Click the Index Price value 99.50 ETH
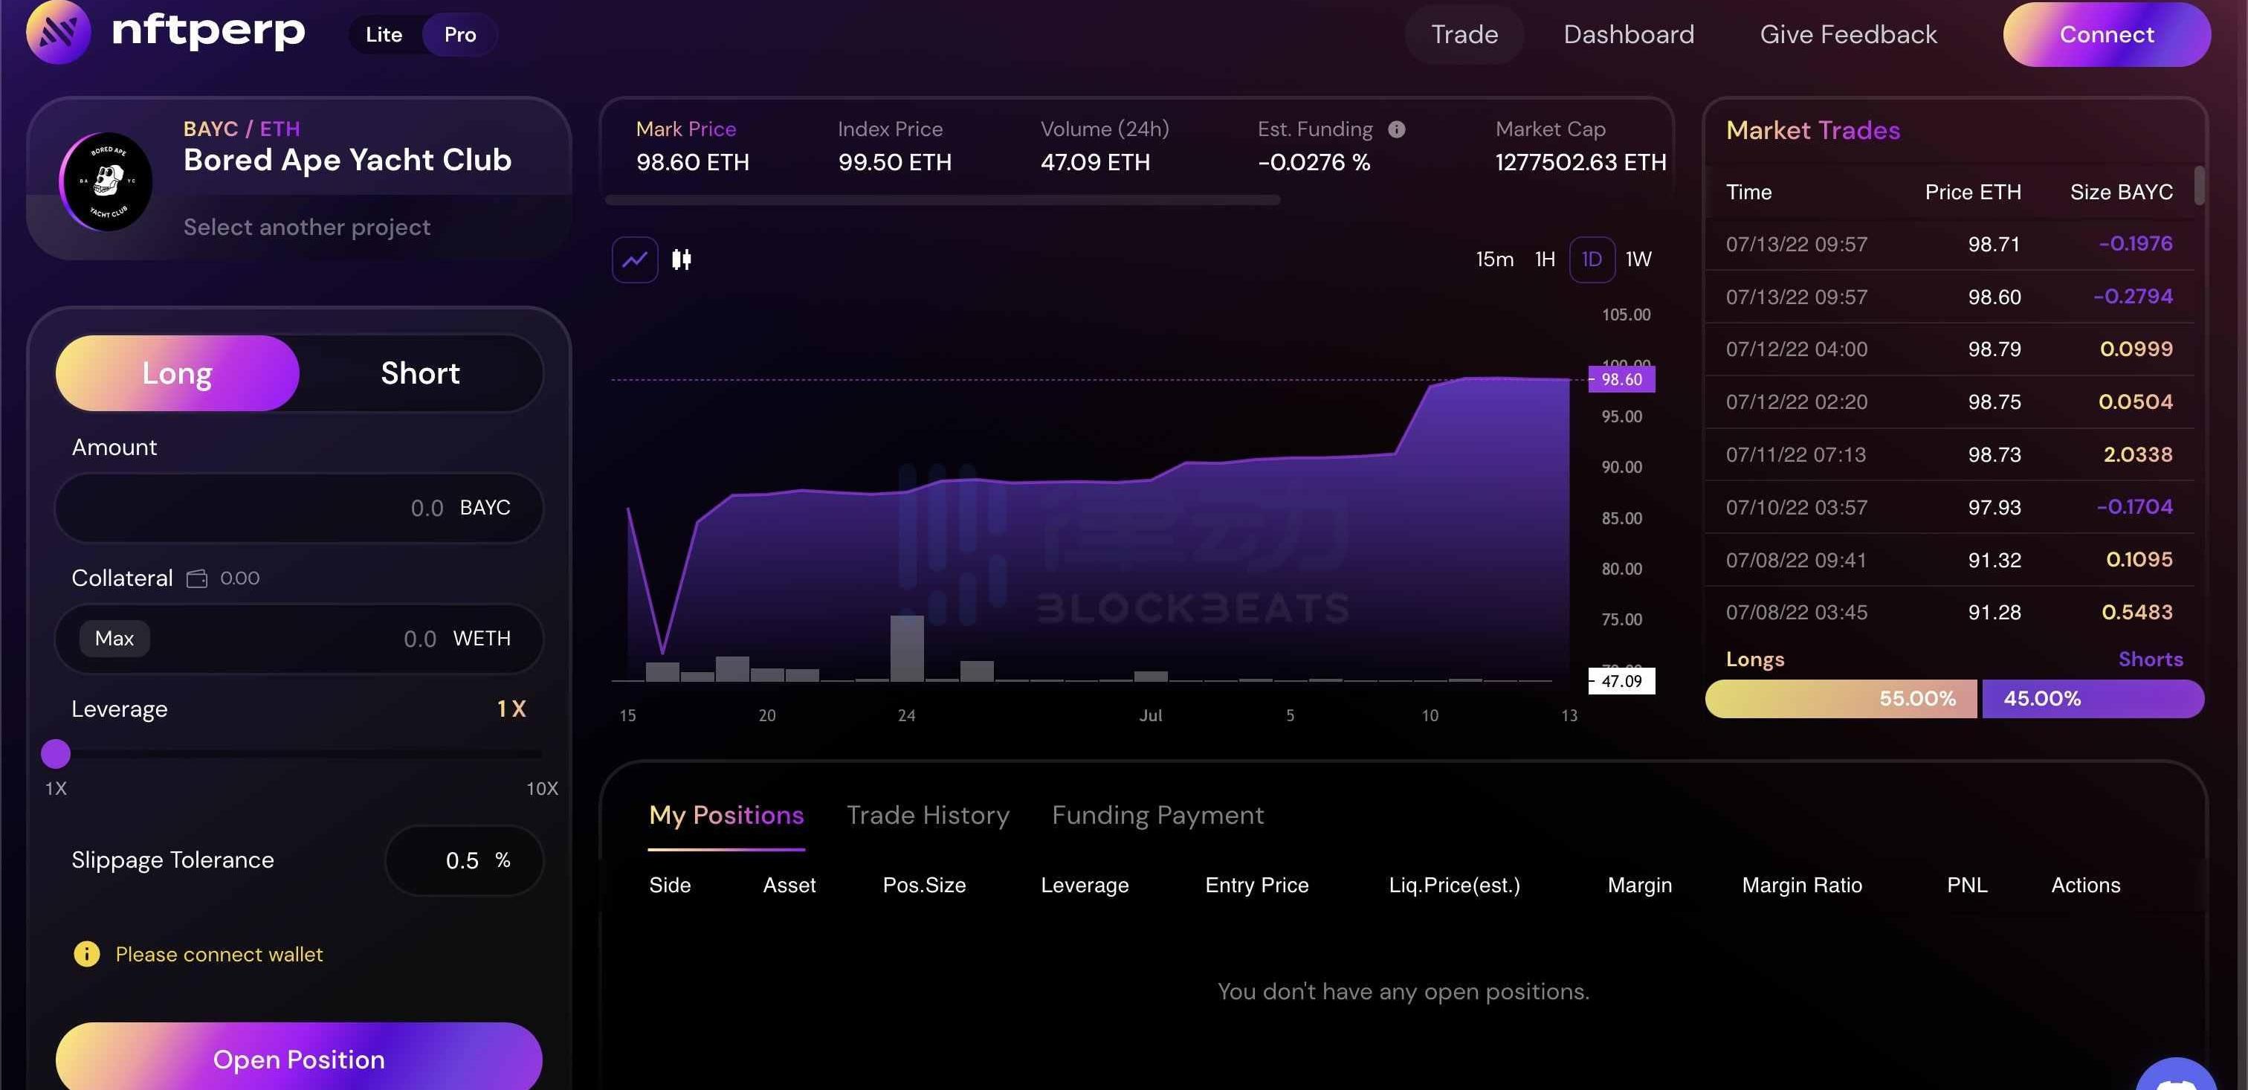 pos(894,162)
